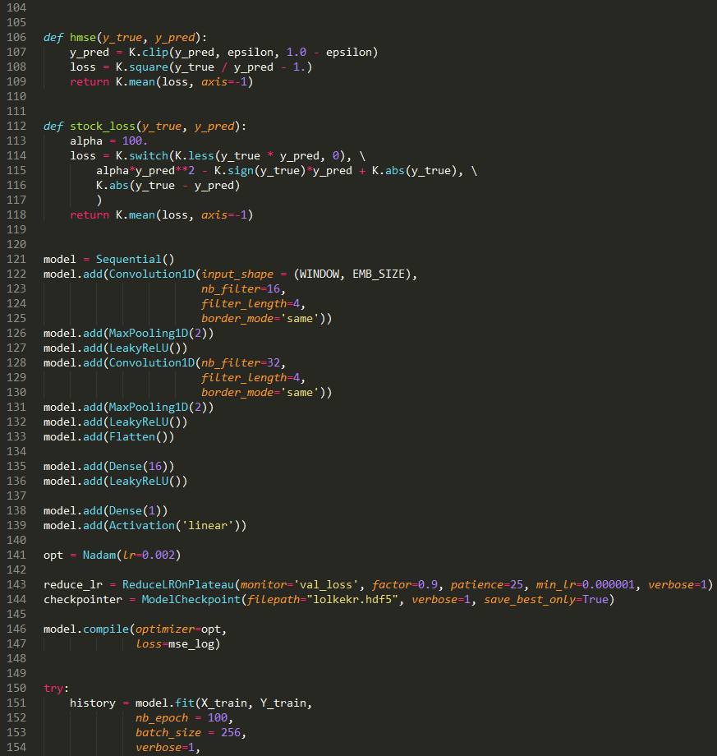Click the 'K.square' call
Image resolution: width=717 pixels, height=756 pixels.
coord(141,67)
